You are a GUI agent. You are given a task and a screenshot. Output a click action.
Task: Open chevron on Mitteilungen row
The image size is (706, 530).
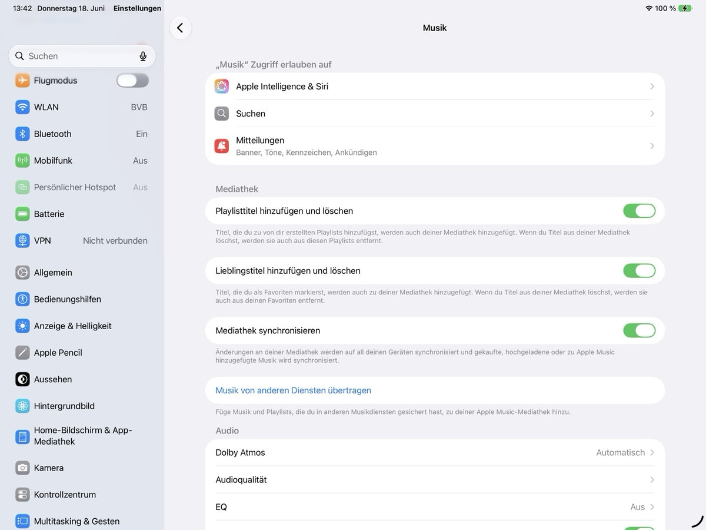pyautogui.click(x=652, y=146)
